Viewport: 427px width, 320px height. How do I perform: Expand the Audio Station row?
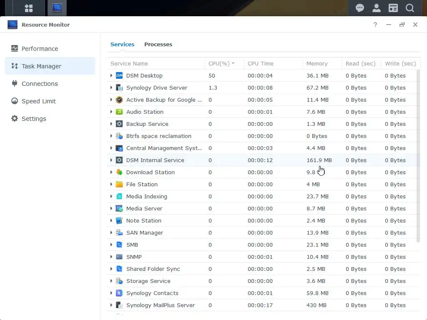(x=111, y=112)
